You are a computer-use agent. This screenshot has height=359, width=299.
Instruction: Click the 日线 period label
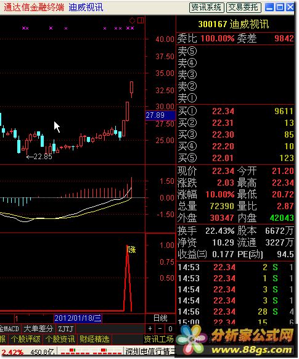click(x=160, y=318)
